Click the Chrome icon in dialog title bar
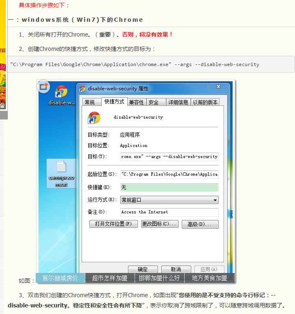Image resolution: width=295 pixels, height=314 pixels. coord(82,89)
